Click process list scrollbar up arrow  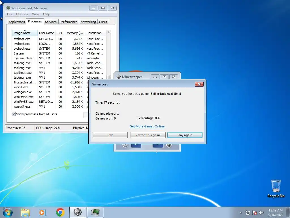coord(108,32)
